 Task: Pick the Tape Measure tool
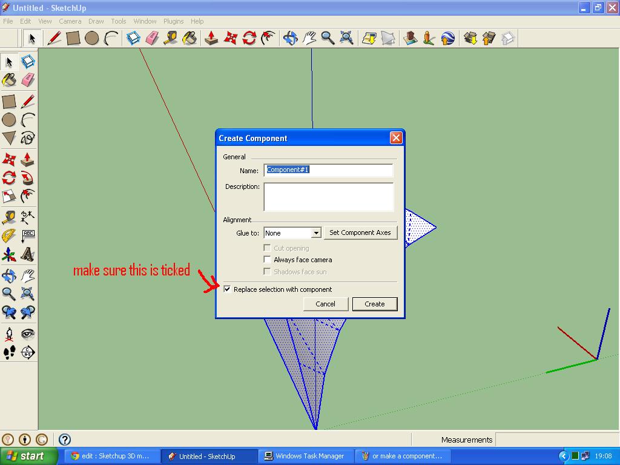pyautogui.click(x=171, y=38)
